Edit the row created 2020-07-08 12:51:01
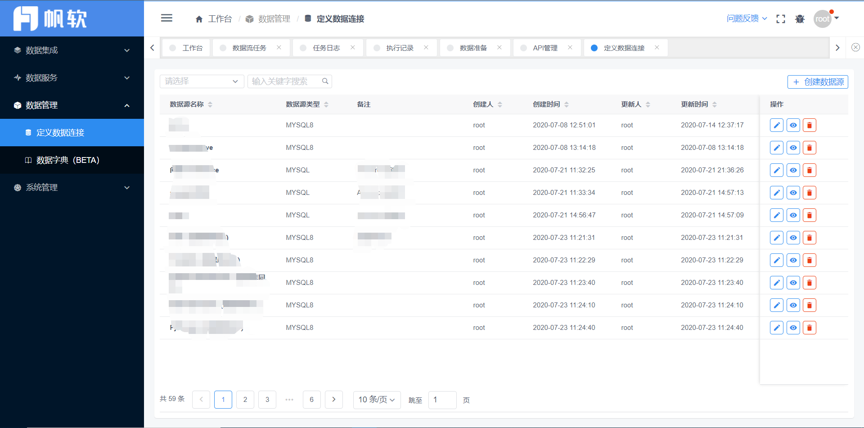Screen dimensions: 864x428 coord(777,125)
